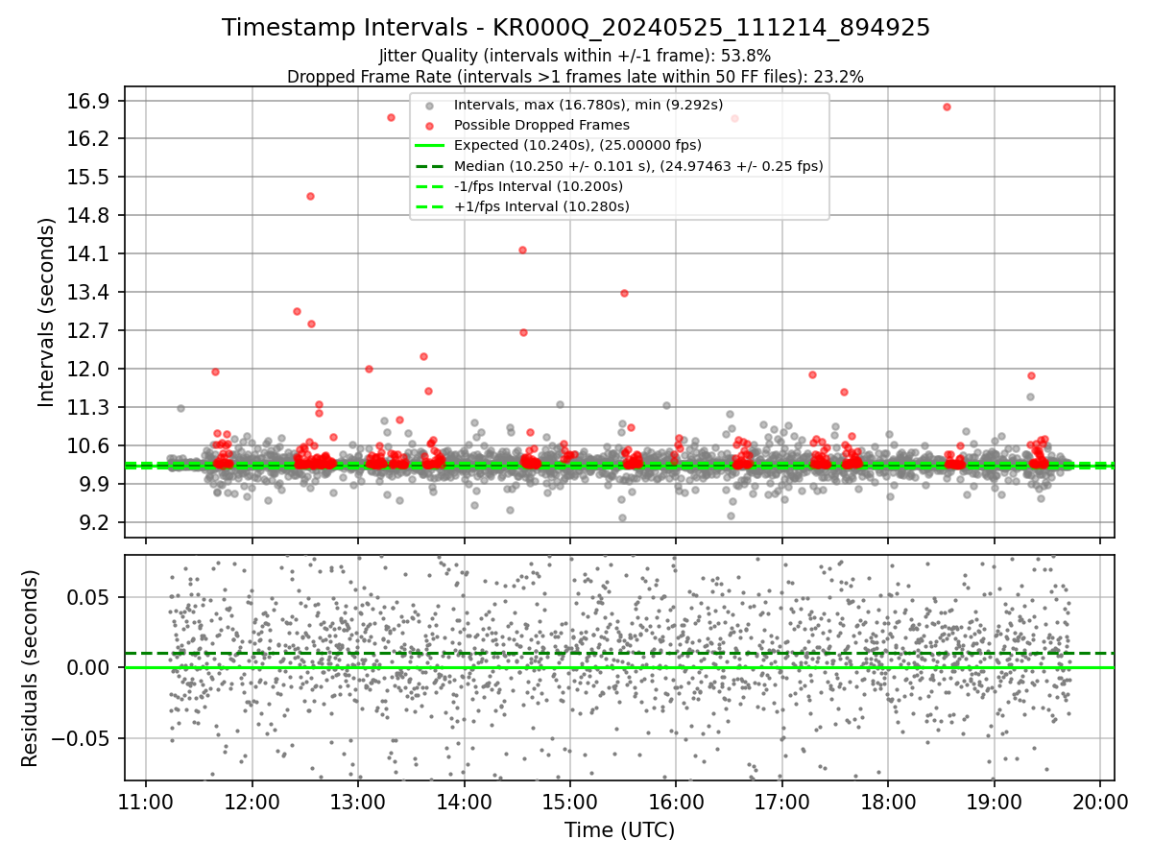The image size is (1152, 864).
Task: Select legend entry '+1/fps Interval (10.280s)'
Action: click(541, 206)
